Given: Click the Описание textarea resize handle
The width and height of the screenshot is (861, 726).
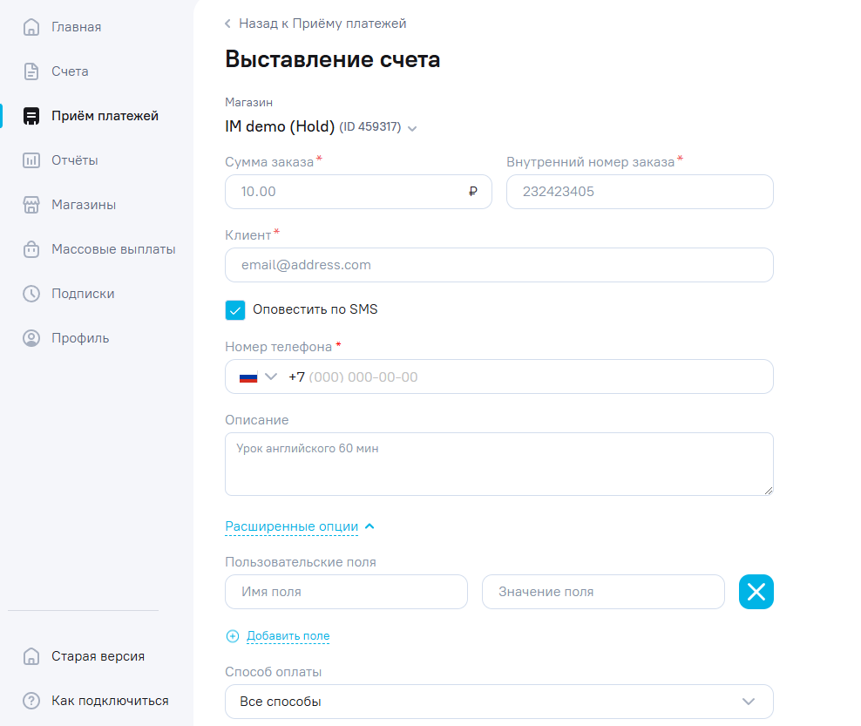Looking at the screenshot, I should click(x=769, y=491).
